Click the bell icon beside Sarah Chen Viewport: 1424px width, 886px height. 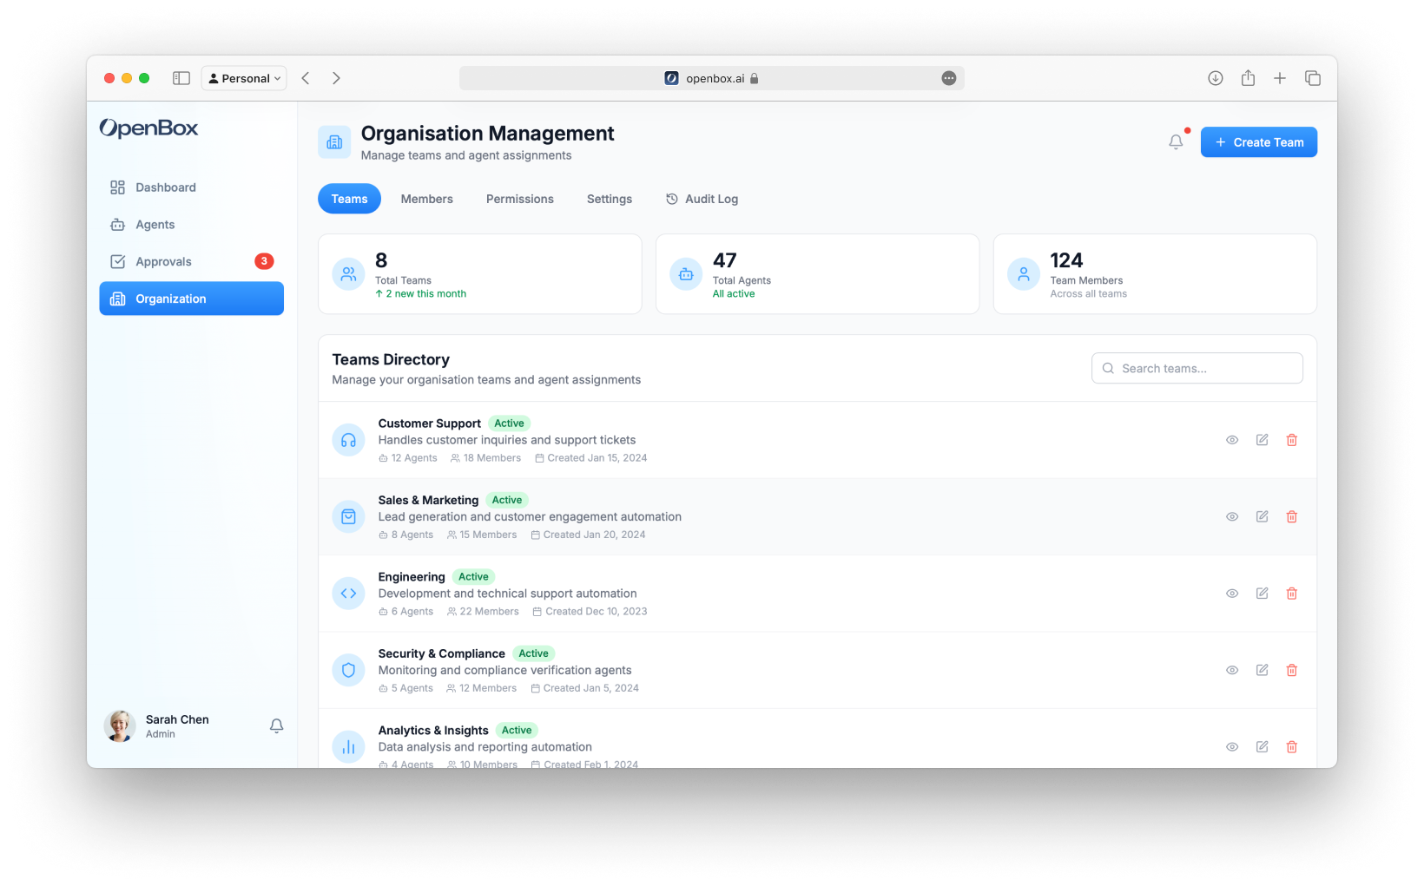coord(276,725)
